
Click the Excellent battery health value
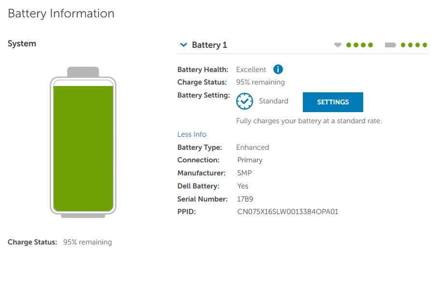(x=251, y=70)
